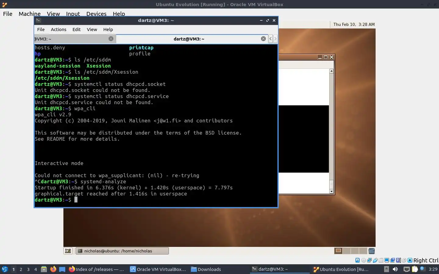439x274 pixels.
Task: Switch to Oracle VM VirtualBox Manager task
Action: pyautogui.click(x=158, y=269)
